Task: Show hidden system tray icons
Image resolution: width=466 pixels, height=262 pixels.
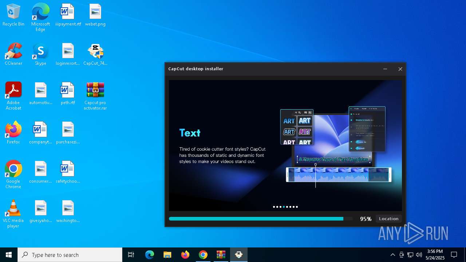Action: point(392,255)
